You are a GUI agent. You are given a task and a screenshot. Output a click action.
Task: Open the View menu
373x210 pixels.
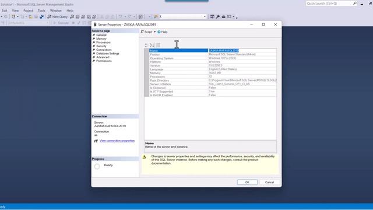pos(15,10)
